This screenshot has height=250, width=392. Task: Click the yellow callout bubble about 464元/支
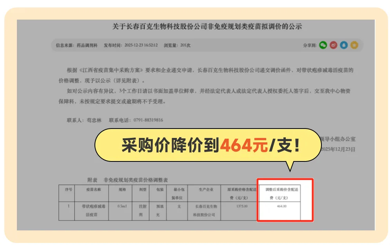pyautogui.click(x=208, y=146)
